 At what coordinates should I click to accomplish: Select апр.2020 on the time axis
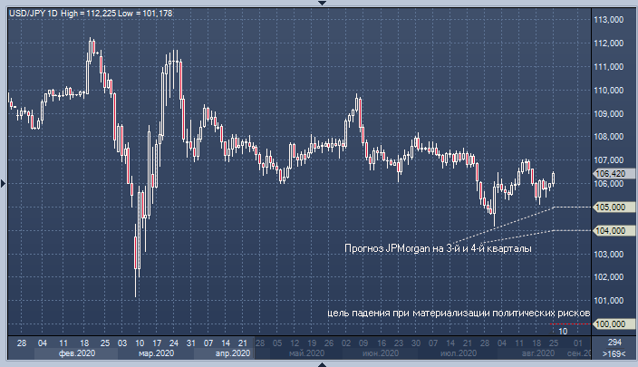[x=233, y=354]
